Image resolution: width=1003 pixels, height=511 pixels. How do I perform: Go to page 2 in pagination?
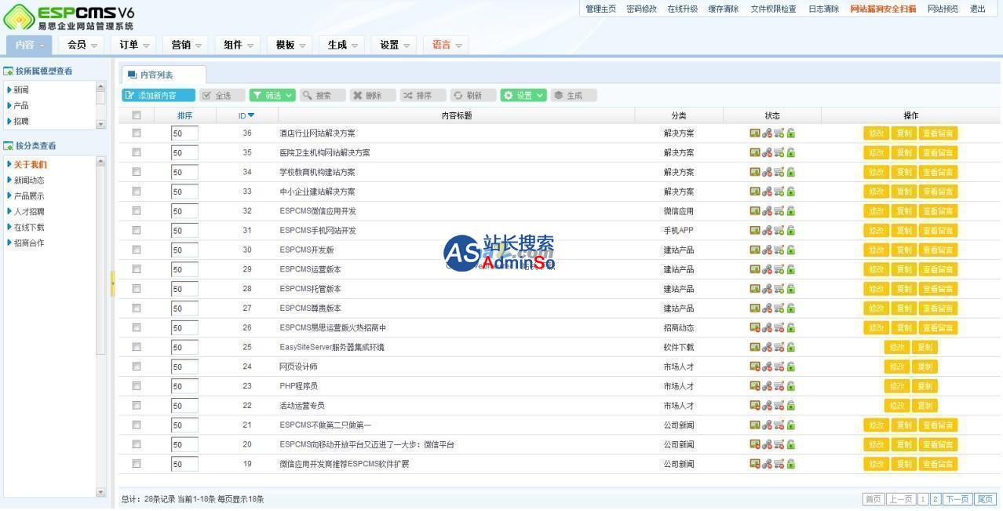point(936,499)
